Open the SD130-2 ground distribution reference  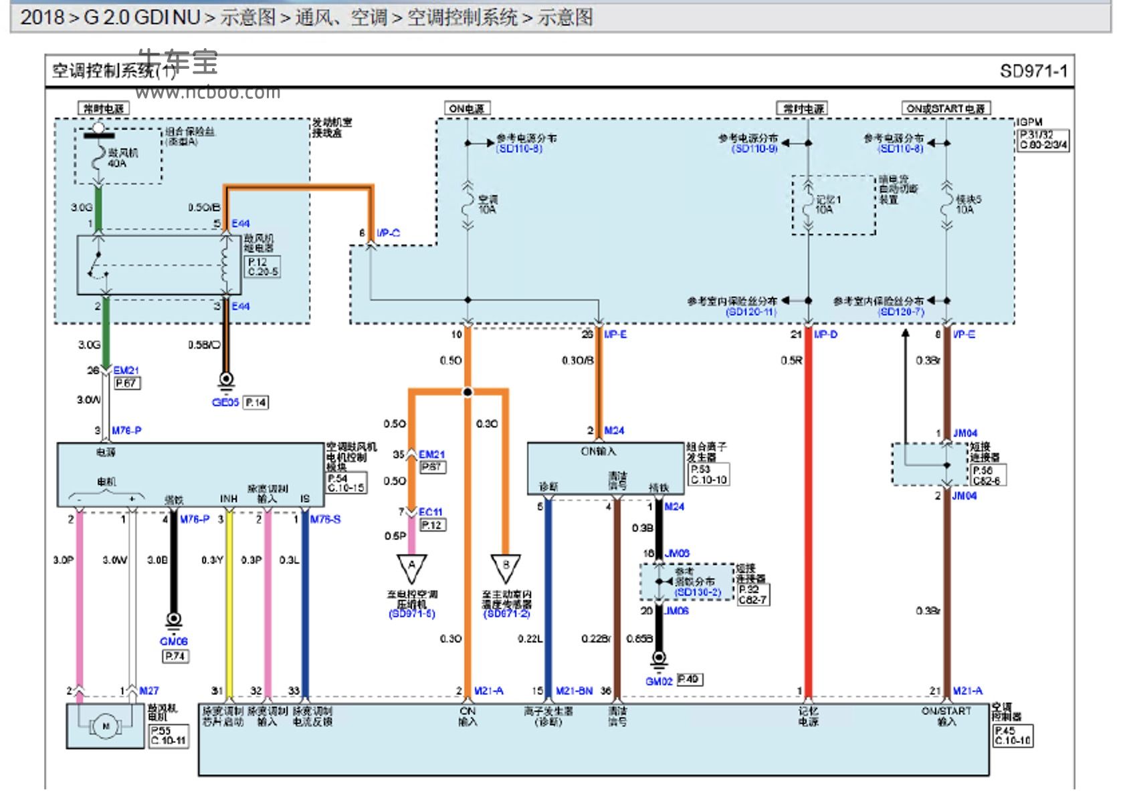point(698,593)
